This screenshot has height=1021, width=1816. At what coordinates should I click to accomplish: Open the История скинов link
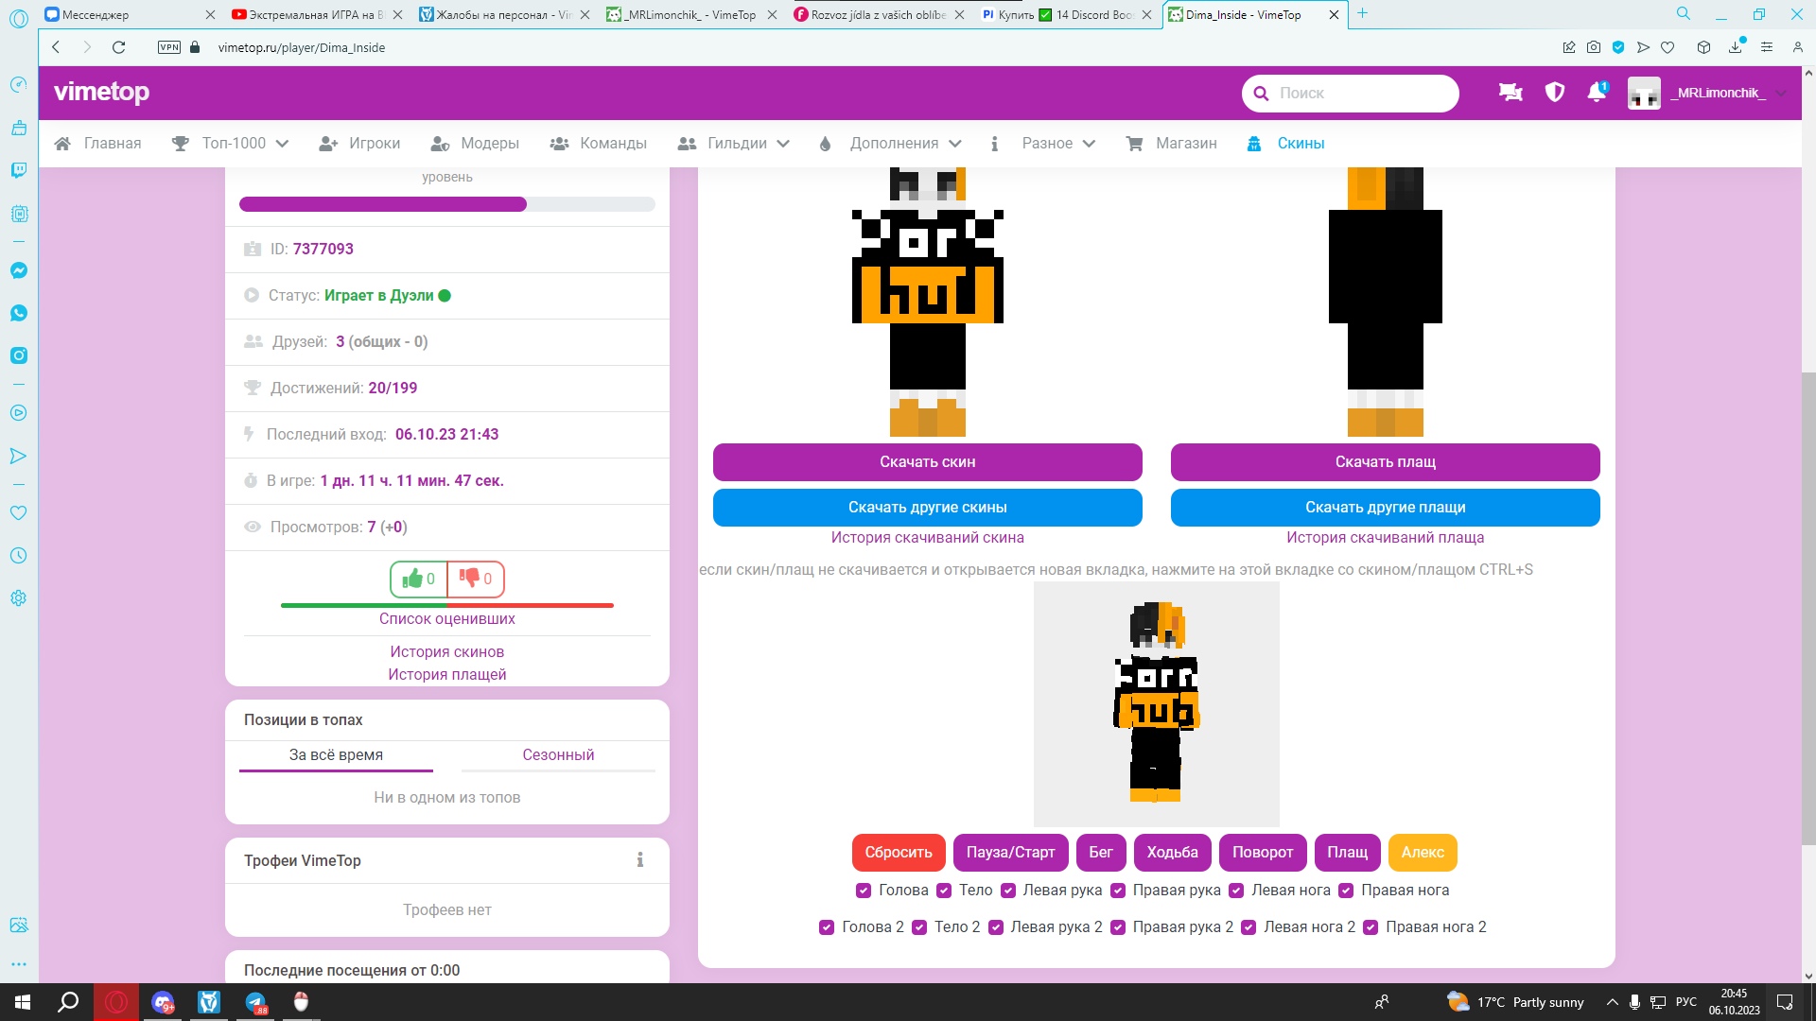coord(446,651)
